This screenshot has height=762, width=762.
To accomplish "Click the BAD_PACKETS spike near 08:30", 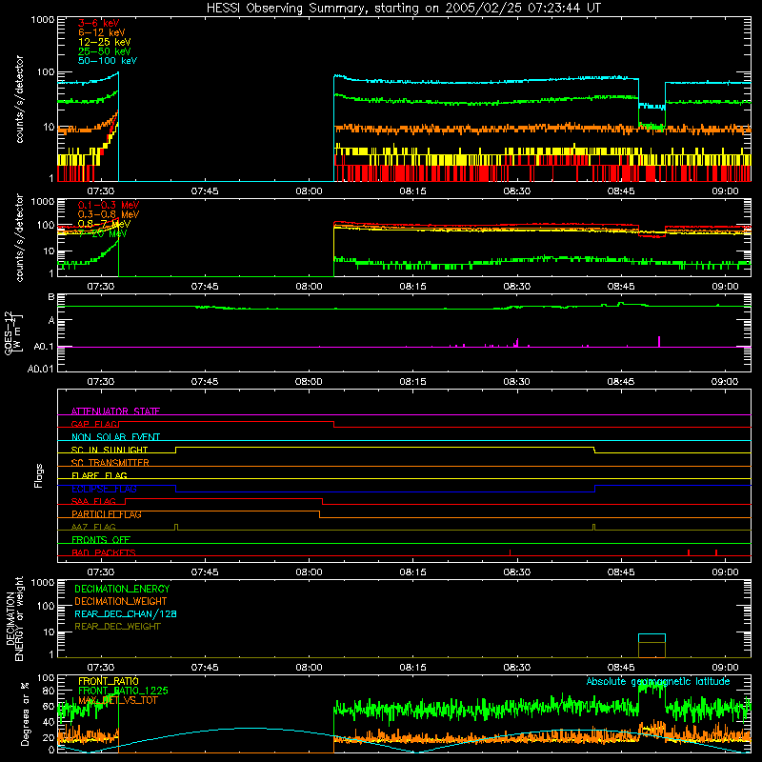I will pyautogui.click(x=510, y=552).
